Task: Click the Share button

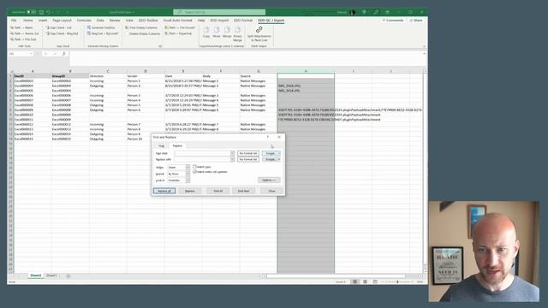Action: (x=416, y=21)
